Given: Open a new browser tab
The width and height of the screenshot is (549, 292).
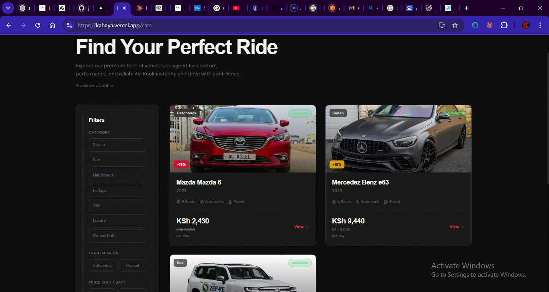Looking at the screenshot, I should coord(467,8).
